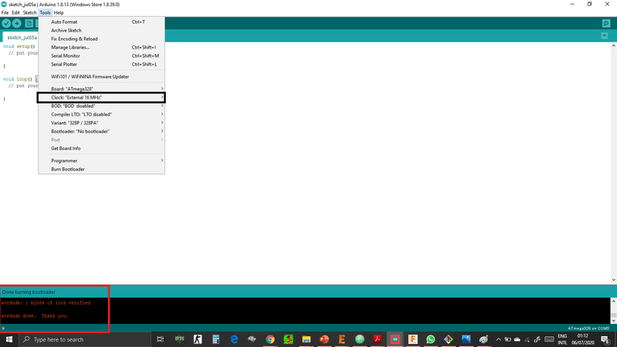The width and height of the screenshot is (617, 347).
Task: Open the Serial Monitor magnifier icon
Action: (x=606, y=24)
